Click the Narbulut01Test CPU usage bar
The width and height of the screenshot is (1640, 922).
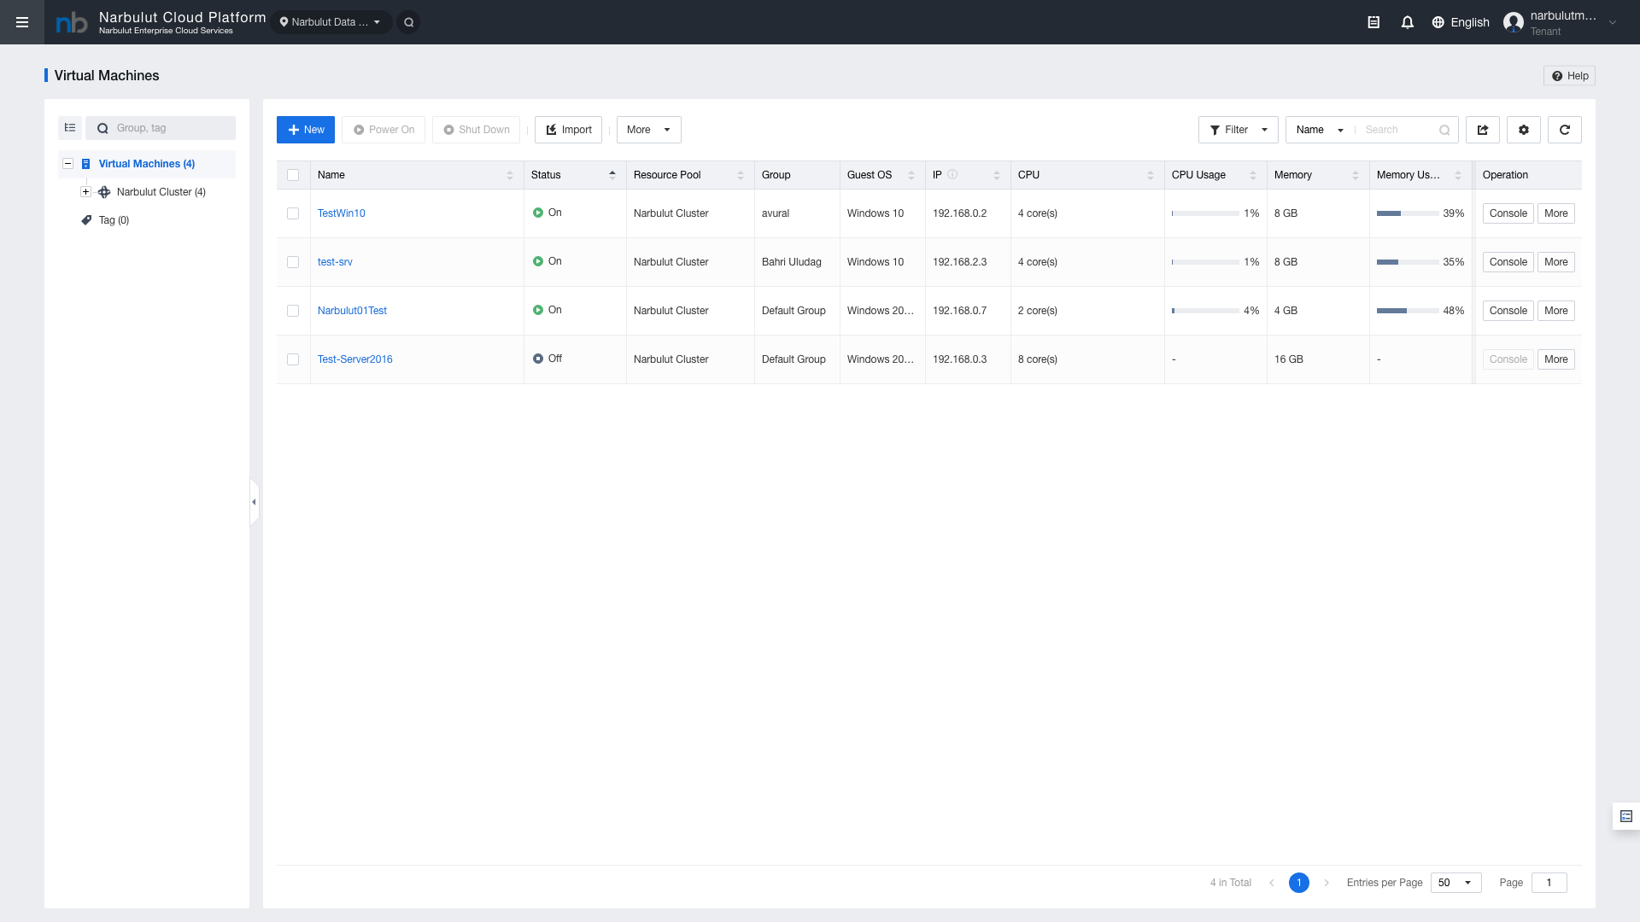1205,311
